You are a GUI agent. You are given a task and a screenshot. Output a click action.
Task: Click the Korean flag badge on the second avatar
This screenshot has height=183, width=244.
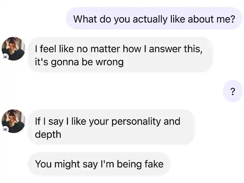[x=5, y=129]
